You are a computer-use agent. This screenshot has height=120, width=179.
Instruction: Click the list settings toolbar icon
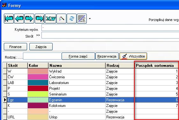82,18
